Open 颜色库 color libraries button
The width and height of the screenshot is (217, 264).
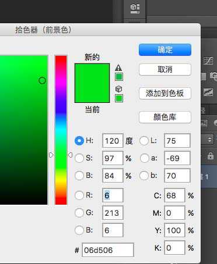pos(165,117)
